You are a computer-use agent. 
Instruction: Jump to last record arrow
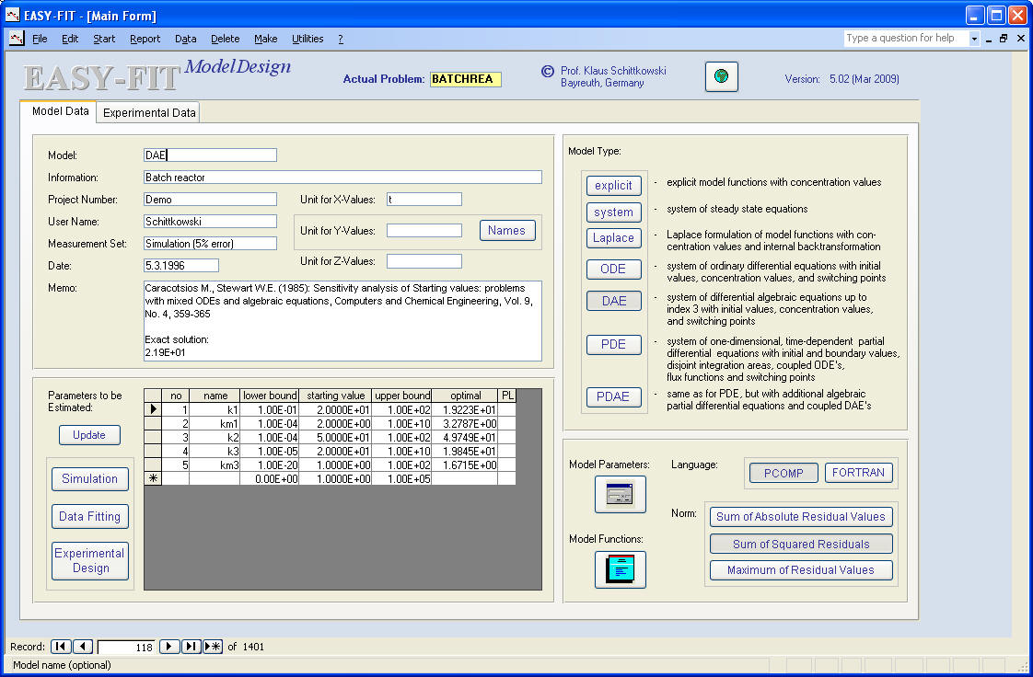click(191, 647)
